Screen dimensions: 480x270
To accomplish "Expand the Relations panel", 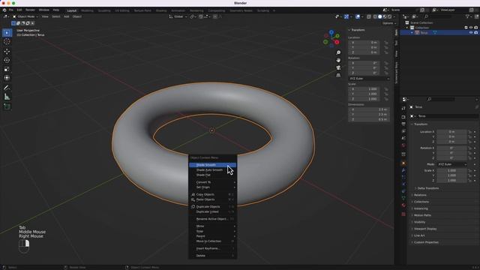I will (x=420, y=195).
